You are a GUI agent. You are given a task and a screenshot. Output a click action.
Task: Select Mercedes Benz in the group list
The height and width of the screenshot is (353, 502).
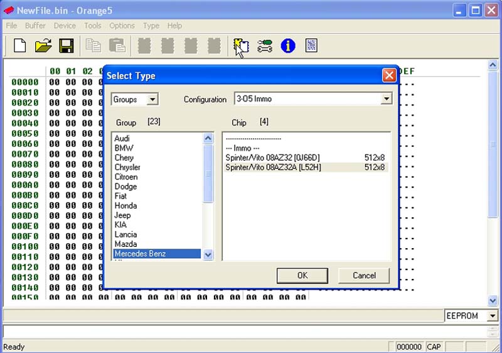click(157, 254)
